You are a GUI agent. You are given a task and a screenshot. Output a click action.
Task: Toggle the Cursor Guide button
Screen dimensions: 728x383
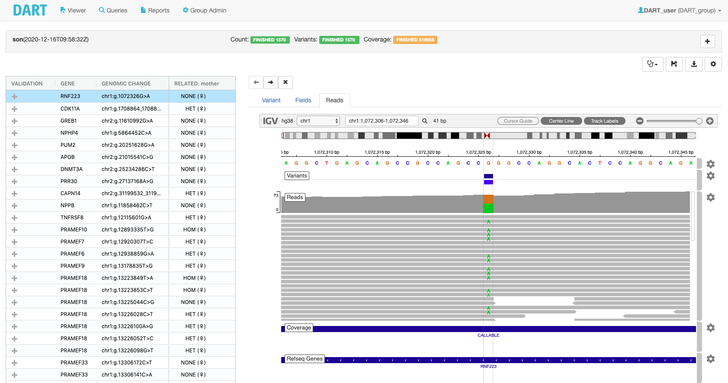518,121
